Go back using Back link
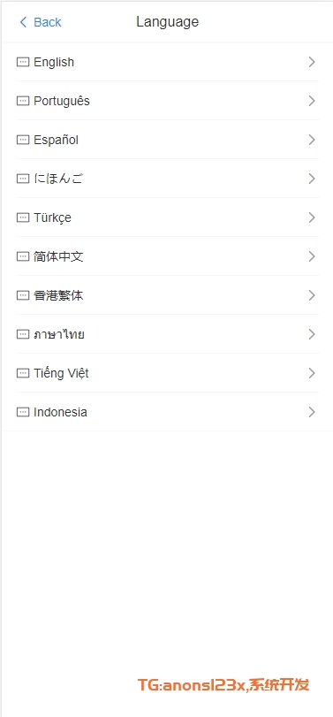 click(x=41, y=22)
